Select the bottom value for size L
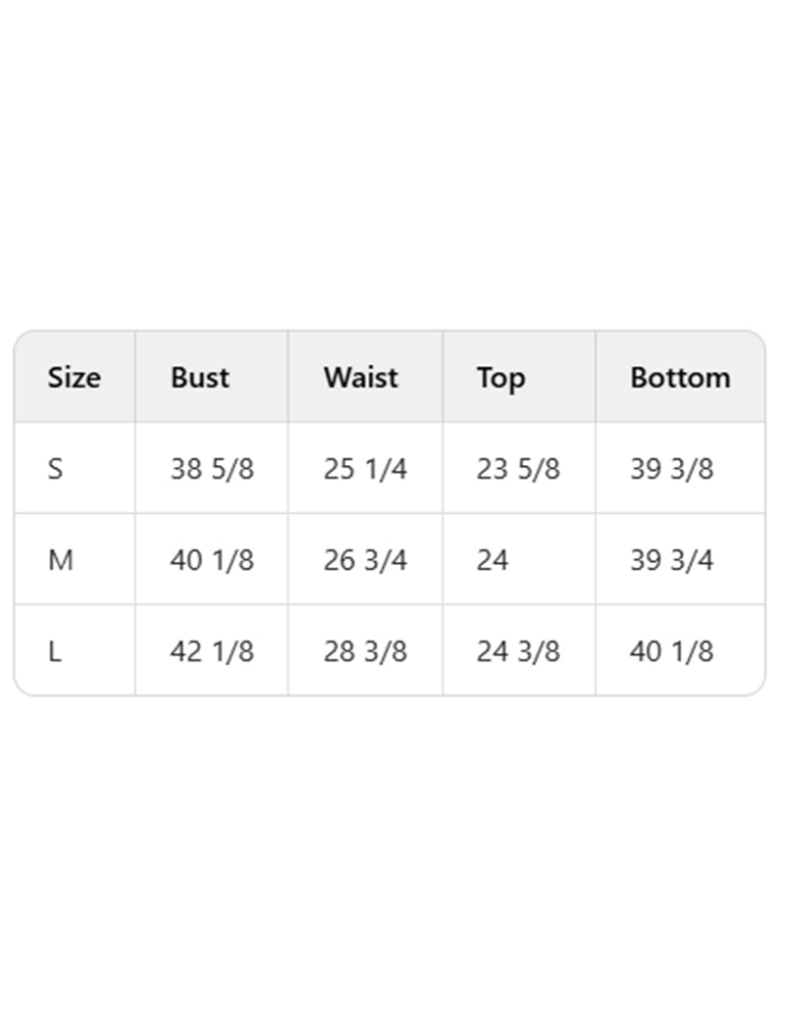785x1030 pixels. [x=671, y=651]
